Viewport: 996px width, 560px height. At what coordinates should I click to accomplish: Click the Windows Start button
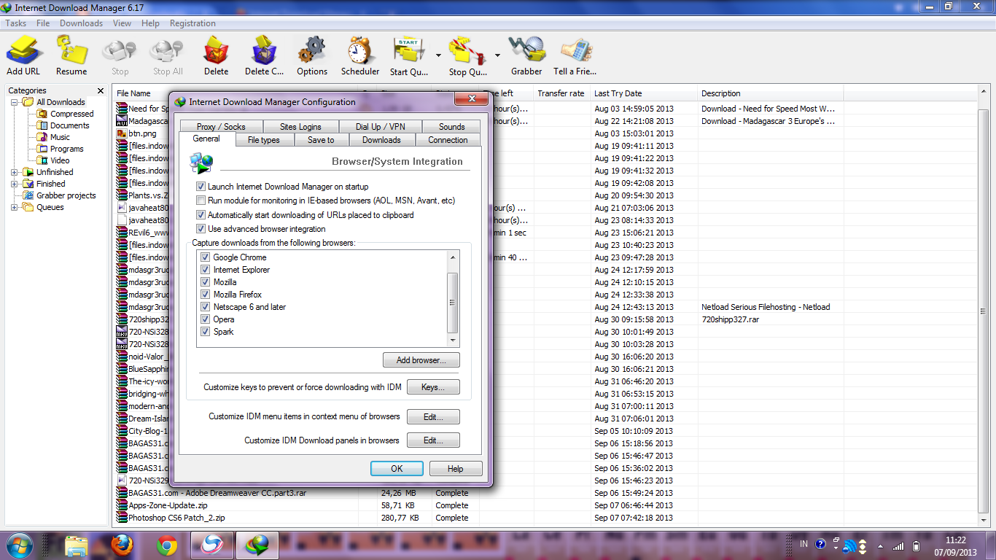pos(20,545)
